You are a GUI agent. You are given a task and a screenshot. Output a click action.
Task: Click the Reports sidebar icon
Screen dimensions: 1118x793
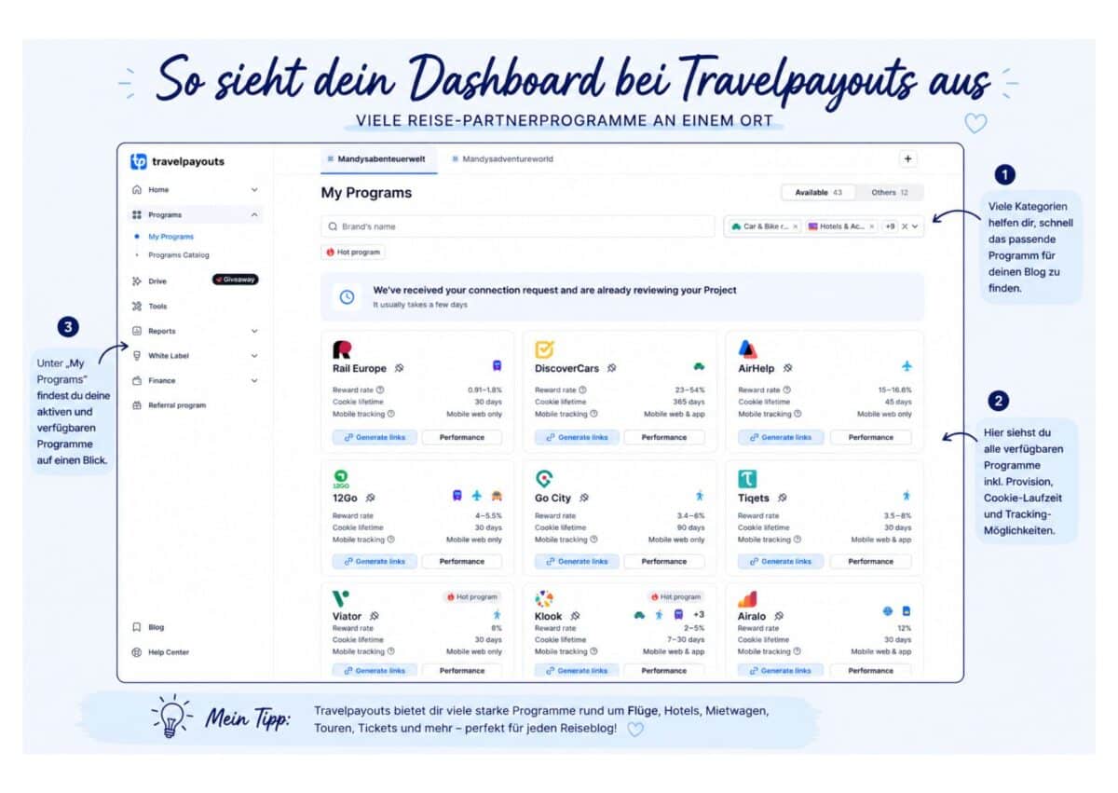(137, 331)
